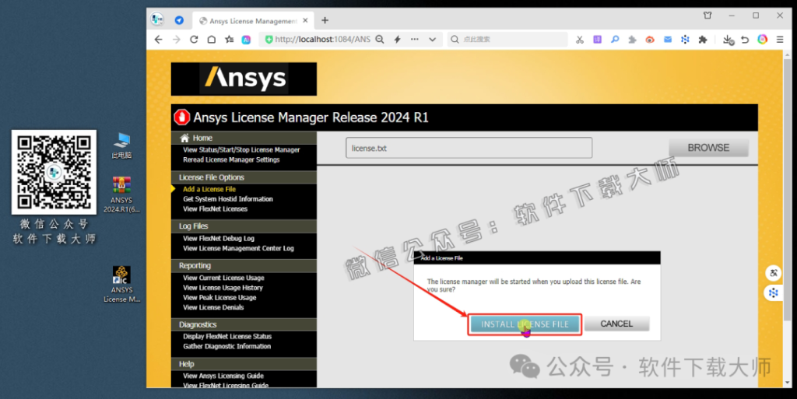Screen dimensions: 797x399
Task: Open Gather Diagnostic Information
Action: tap(226, 346)
